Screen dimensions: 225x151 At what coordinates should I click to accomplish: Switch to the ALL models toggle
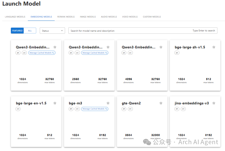[x=30, y=31]
